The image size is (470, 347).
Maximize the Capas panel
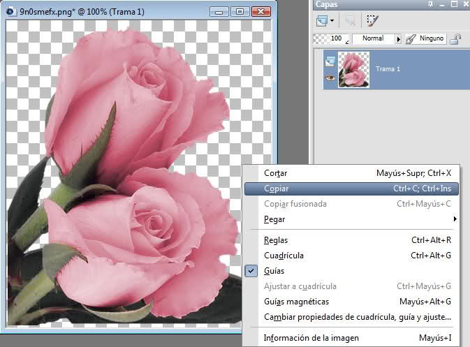(454, 4)
